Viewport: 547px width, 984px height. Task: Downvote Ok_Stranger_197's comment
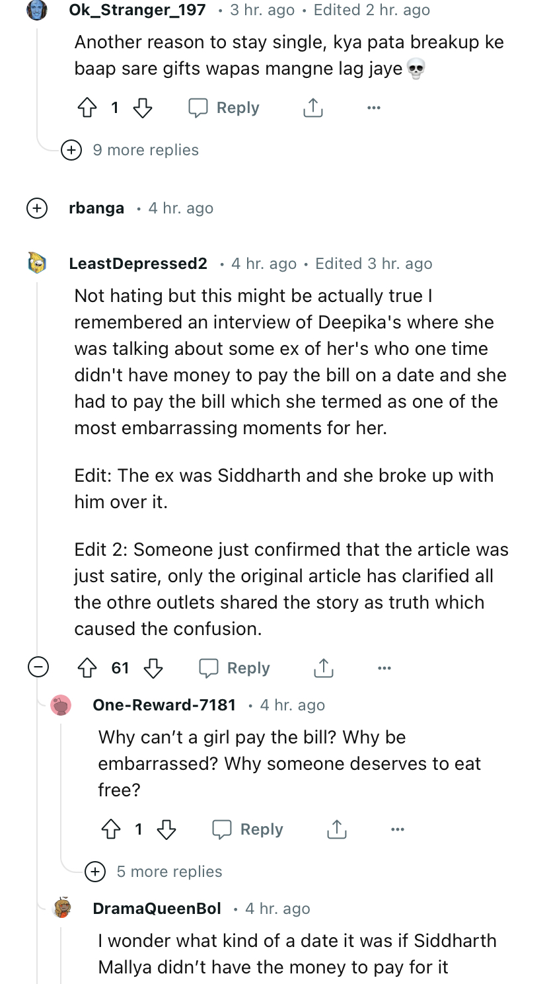tap(143, 108)
